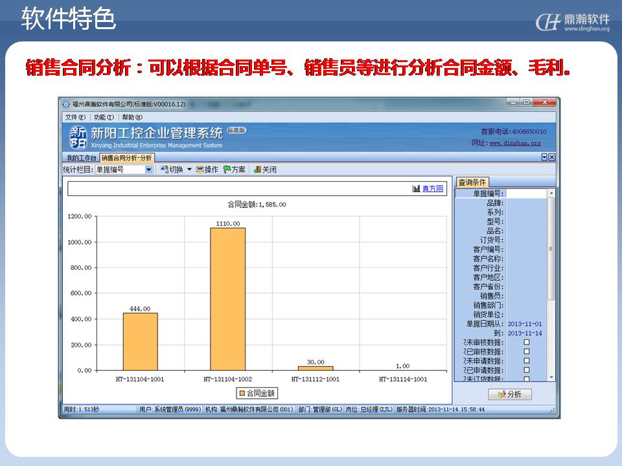Click the status bar entry 机构:福州鼎瀚软件有限公司(001)

tap(249, 409)
